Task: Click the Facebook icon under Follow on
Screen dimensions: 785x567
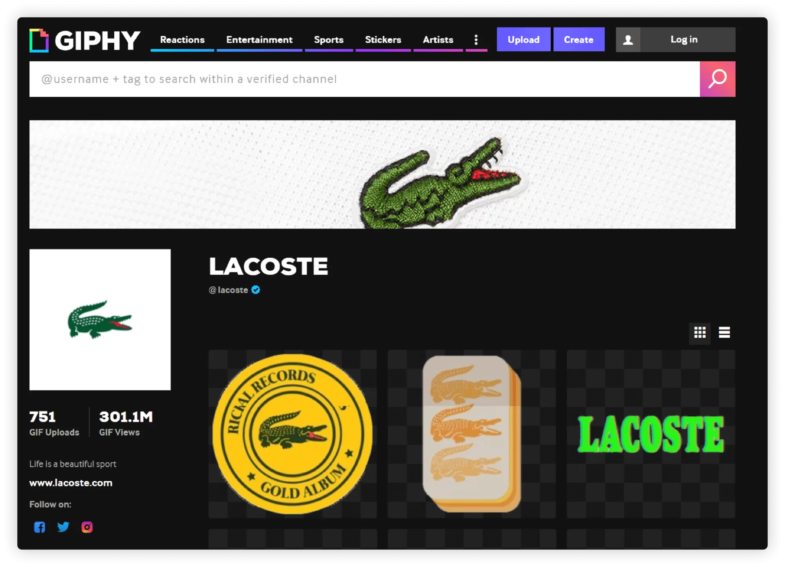Action: click(x=40, y=526)
